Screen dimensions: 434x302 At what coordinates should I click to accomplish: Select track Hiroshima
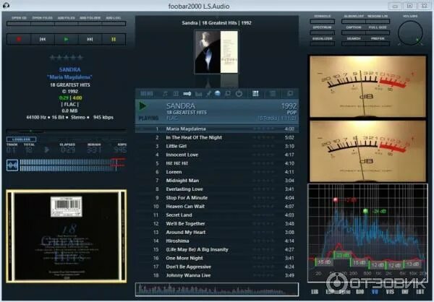[217, 241]
